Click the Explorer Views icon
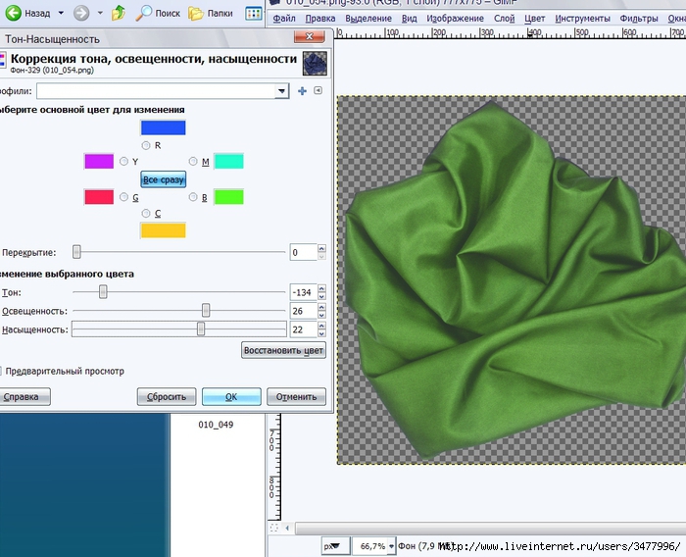 tap(253, 14)
